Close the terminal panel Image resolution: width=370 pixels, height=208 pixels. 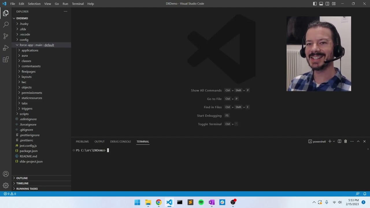[364, 141]
